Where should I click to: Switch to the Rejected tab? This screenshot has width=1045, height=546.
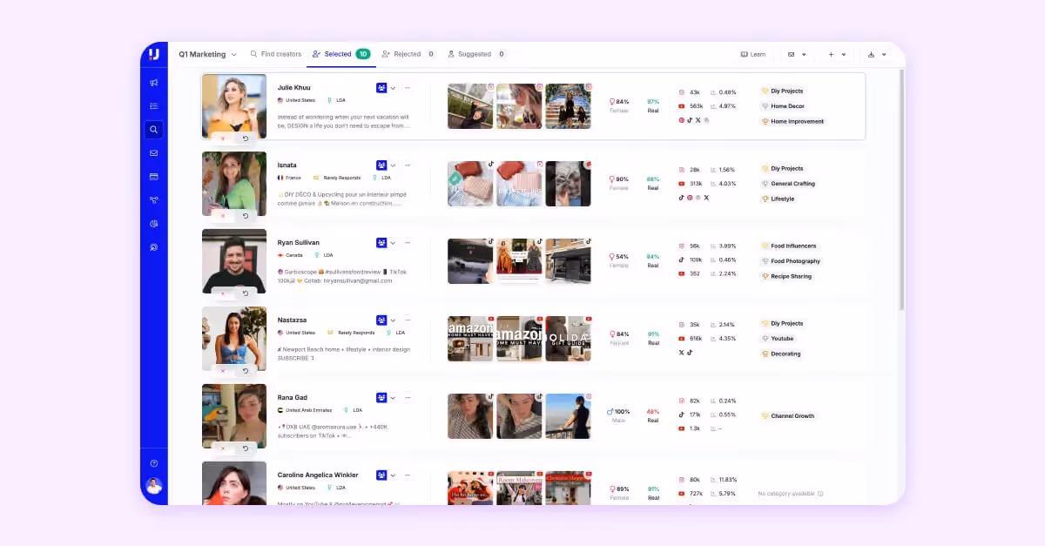[406, 54]
